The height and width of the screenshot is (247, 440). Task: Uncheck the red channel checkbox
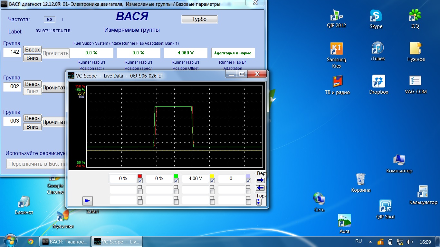pyautogui.click(x=140, y=181)
